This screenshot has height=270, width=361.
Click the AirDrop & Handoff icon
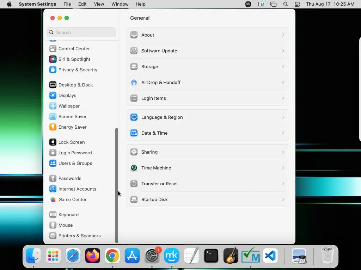134,82
